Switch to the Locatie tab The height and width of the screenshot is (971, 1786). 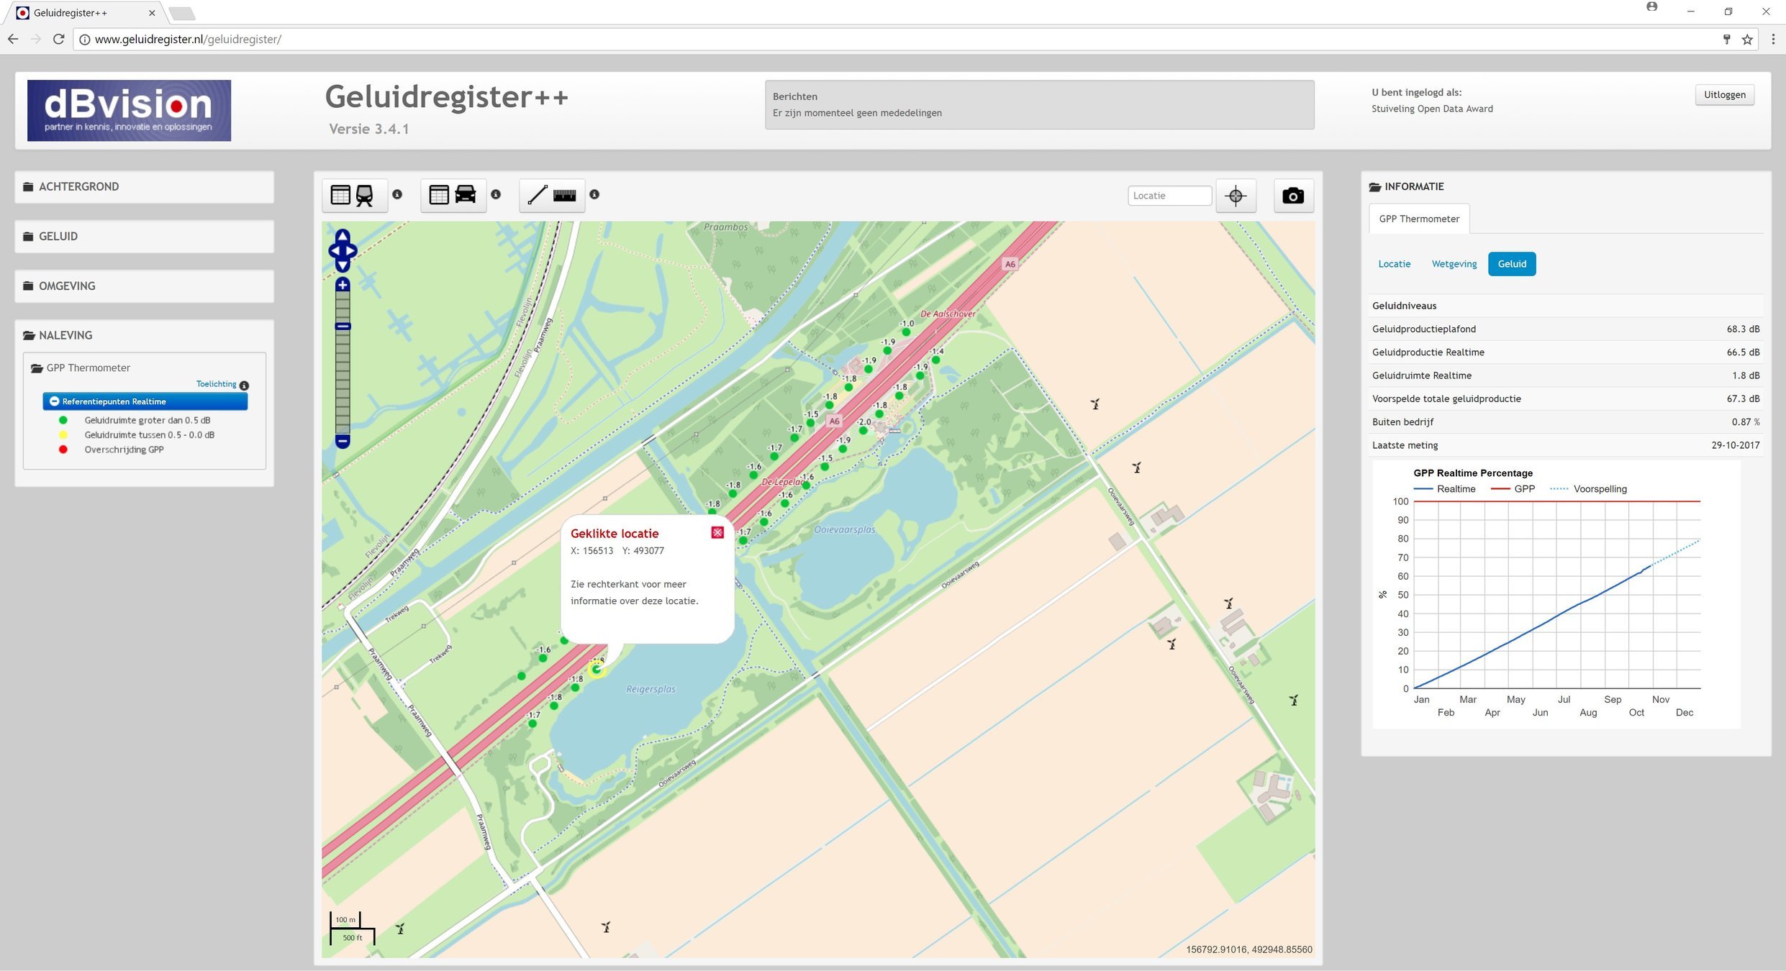pos(1394,264)
